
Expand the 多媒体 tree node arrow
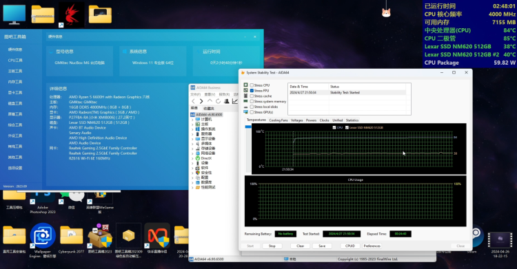[x=192, y=144]
